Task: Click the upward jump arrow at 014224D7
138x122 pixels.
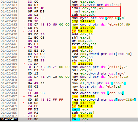Action: 24,96
